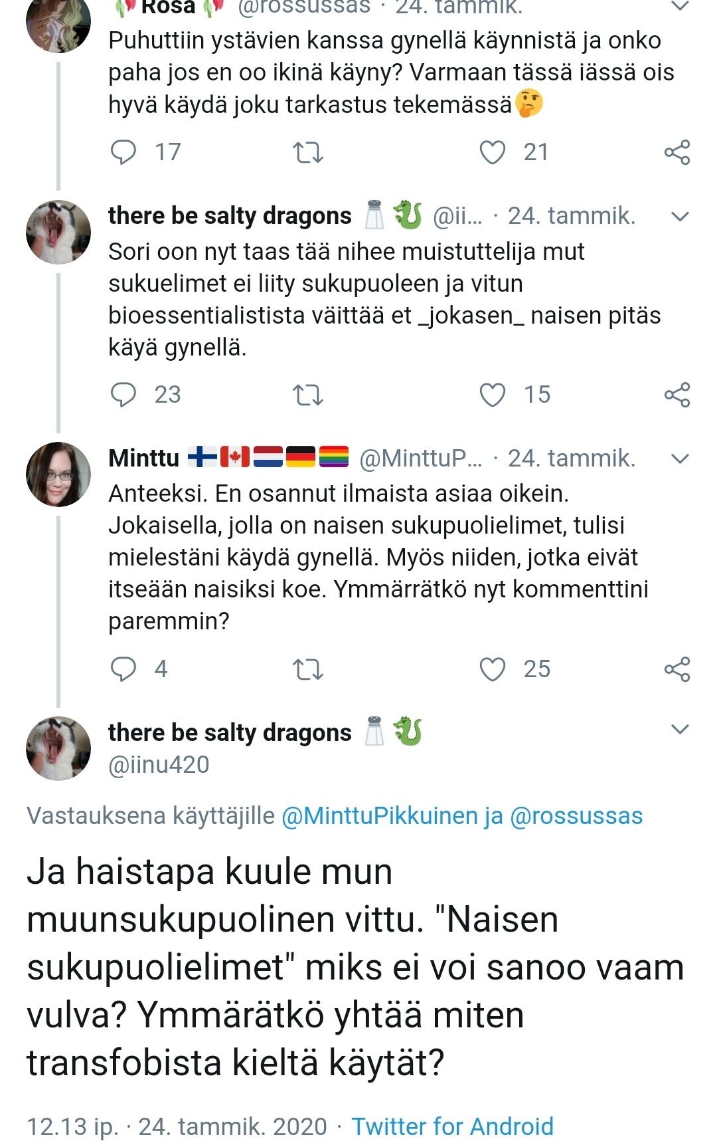Open options chevron on Minttu's tweet

[x=680, y=459]
